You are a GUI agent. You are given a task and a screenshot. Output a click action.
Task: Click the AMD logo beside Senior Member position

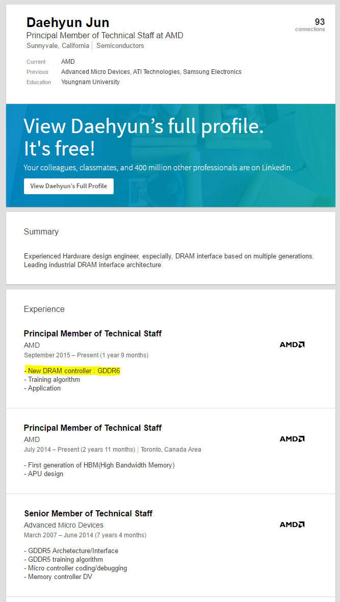click(292, 525)
